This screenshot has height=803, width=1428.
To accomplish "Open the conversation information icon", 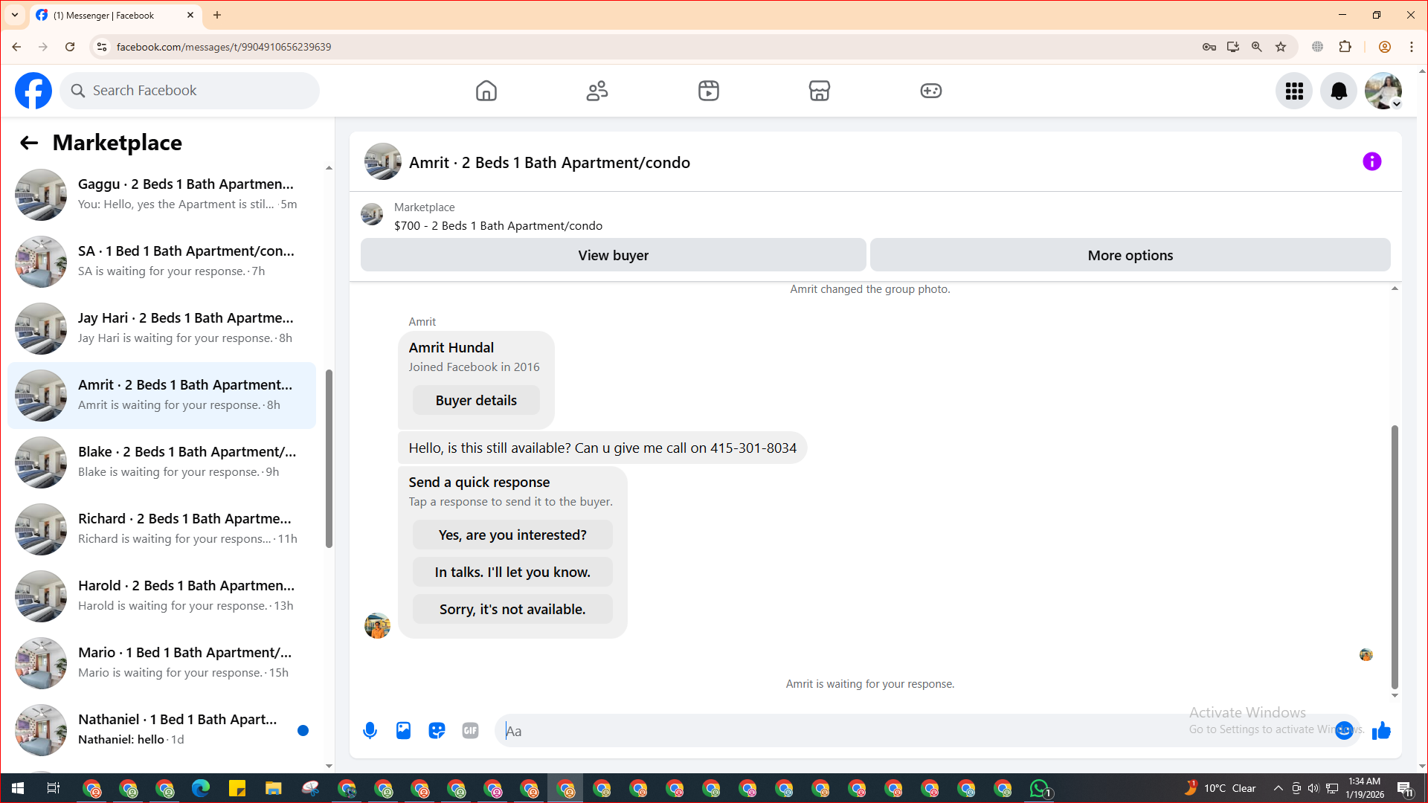I will point(1372,161).
